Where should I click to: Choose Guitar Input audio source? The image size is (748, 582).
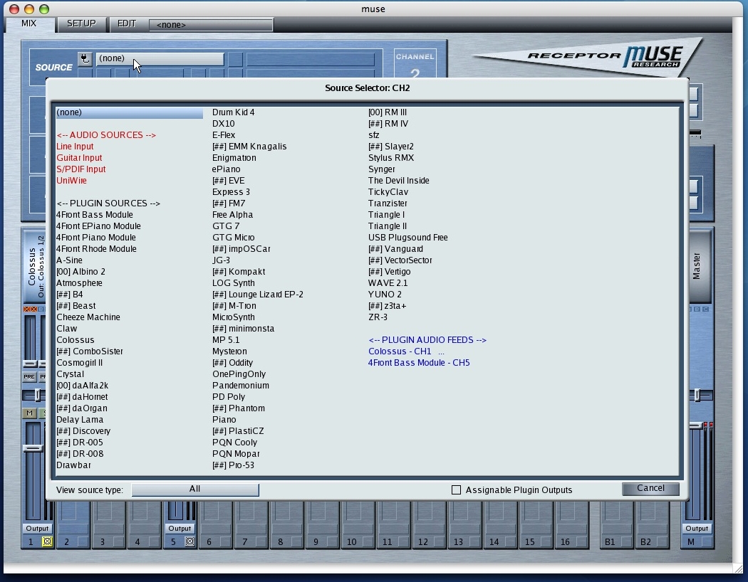pos(79,158)
